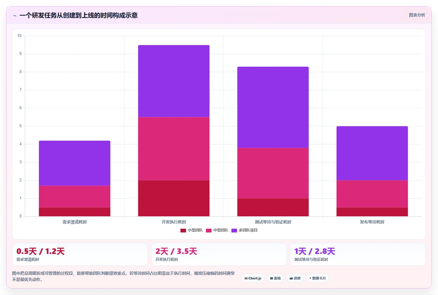Click the y-axis tick label 0
Viewport: 438px width, 295px height.
point(21,216)
